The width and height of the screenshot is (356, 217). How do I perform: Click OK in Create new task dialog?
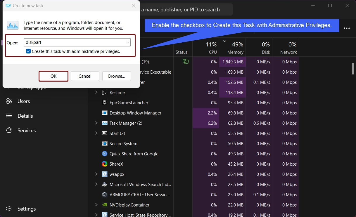(53, 76)
